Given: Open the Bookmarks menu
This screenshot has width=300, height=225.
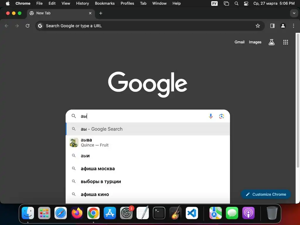Looking at the screenshot, I should coord(105,4).
